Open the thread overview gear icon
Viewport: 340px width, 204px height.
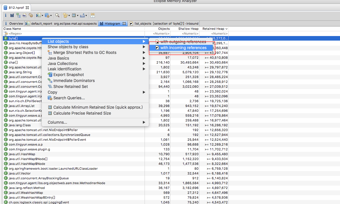31,15
